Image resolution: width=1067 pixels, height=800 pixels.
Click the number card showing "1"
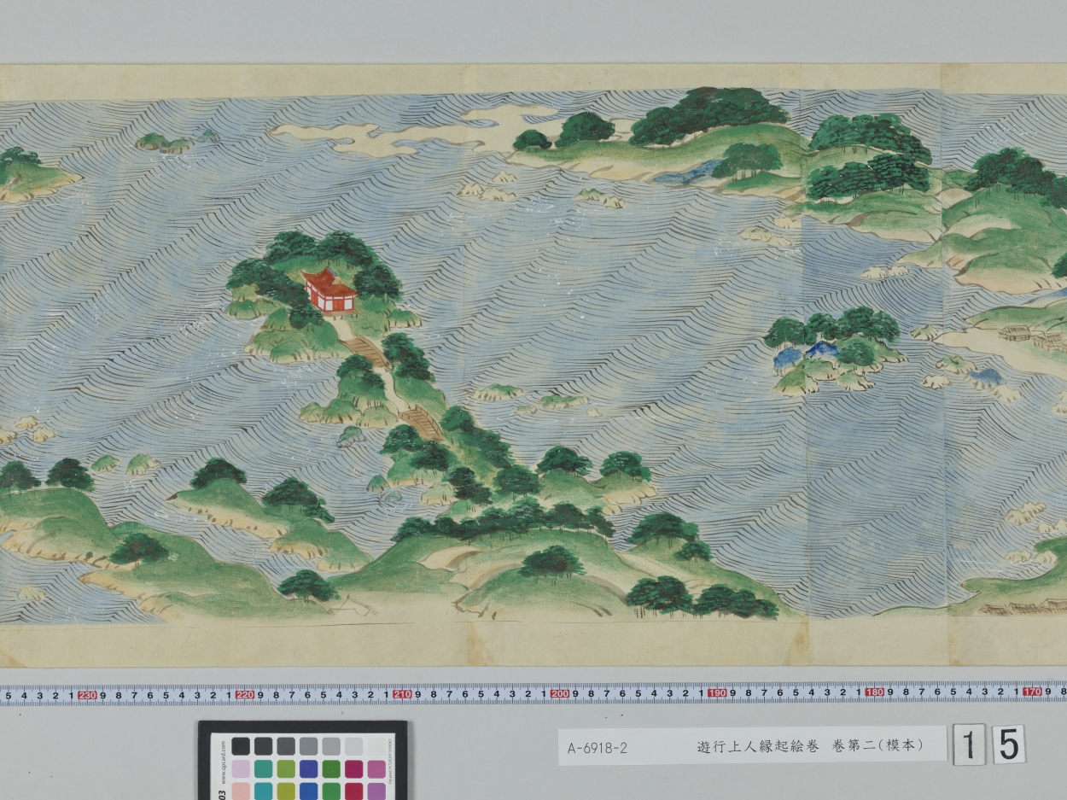[x=969, y=745]
